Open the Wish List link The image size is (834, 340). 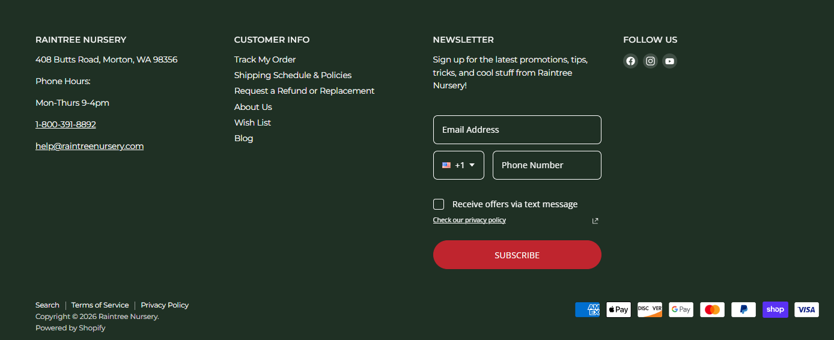click(252, 123)
